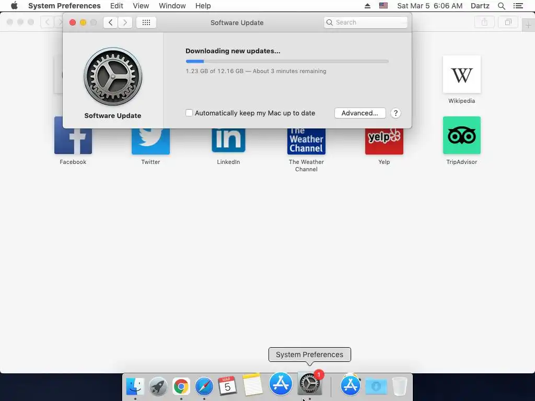Open Finder from the Dock
The image size is (535, 401).
coord(135,386)
